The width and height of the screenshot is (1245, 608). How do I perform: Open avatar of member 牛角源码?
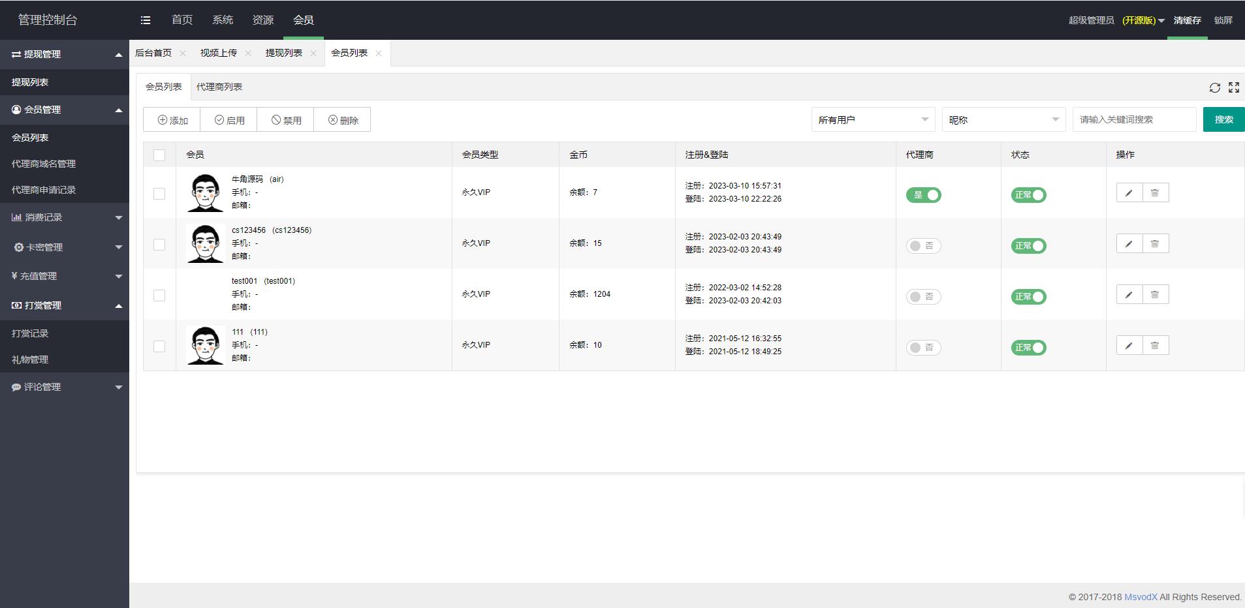[205, 192]
